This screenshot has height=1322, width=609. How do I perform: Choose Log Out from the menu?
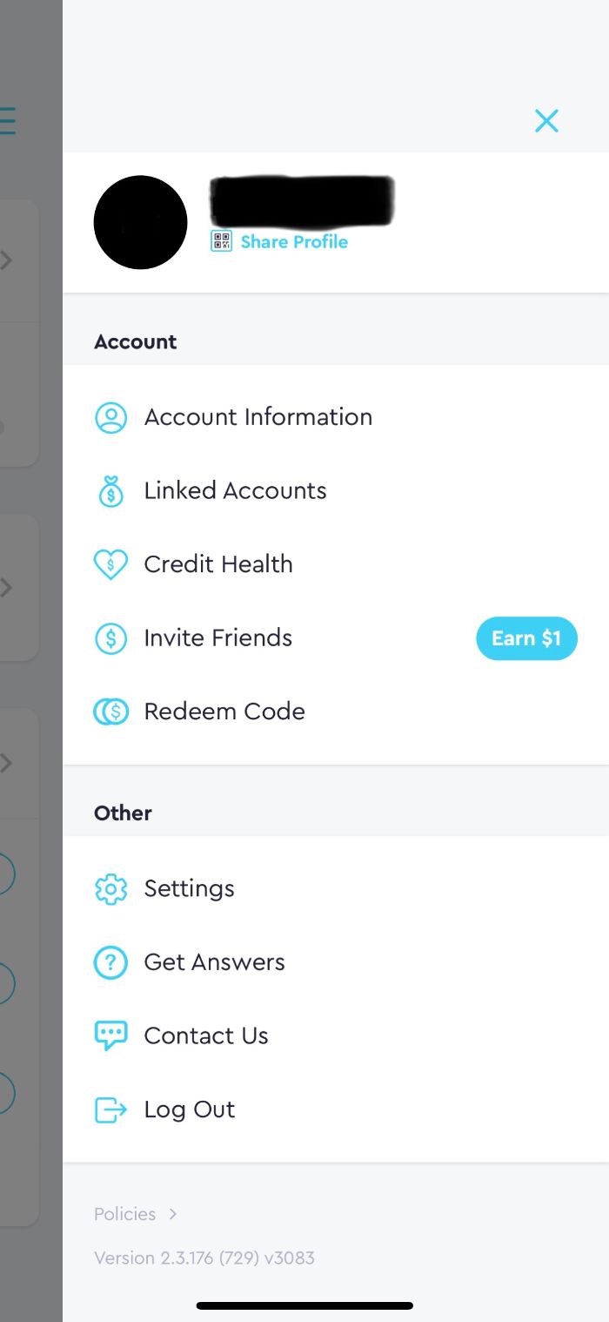click(x=189, y=1110)
